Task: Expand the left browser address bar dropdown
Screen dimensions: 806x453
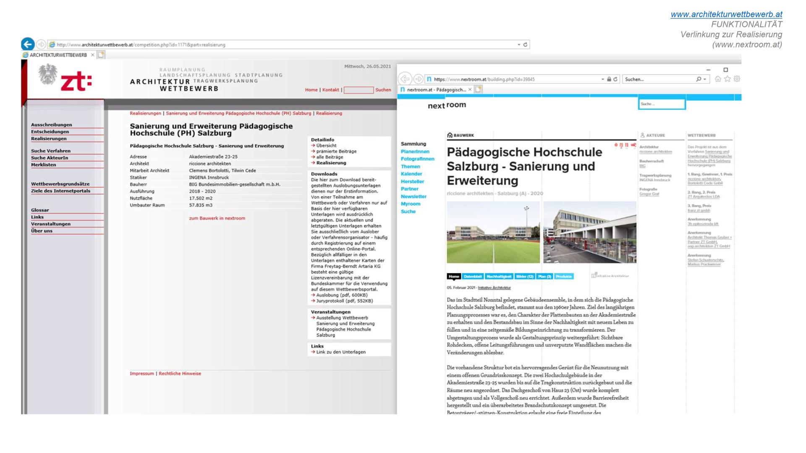Action: pyautogui.click(x=519, y=44)
